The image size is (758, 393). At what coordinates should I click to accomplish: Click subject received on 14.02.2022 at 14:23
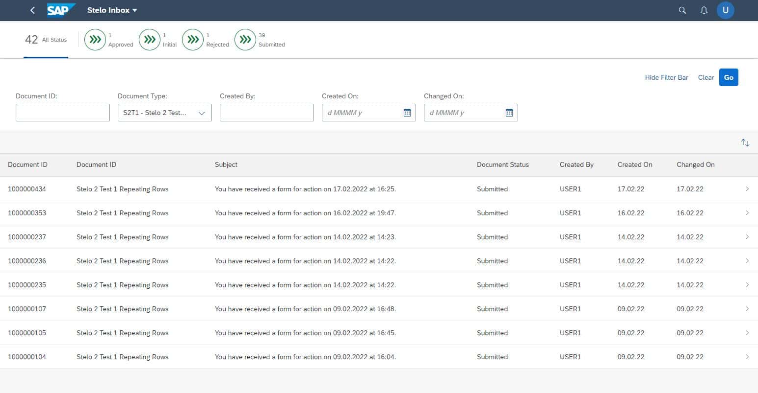(305, 237)
